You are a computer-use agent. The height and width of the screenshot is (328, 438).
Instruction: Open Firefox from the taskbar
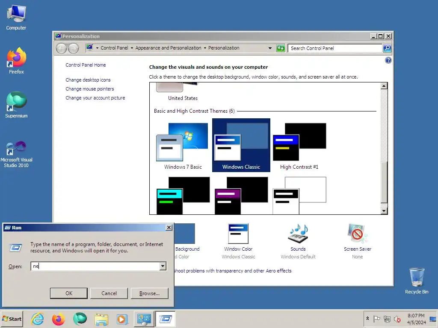[58, 319]
